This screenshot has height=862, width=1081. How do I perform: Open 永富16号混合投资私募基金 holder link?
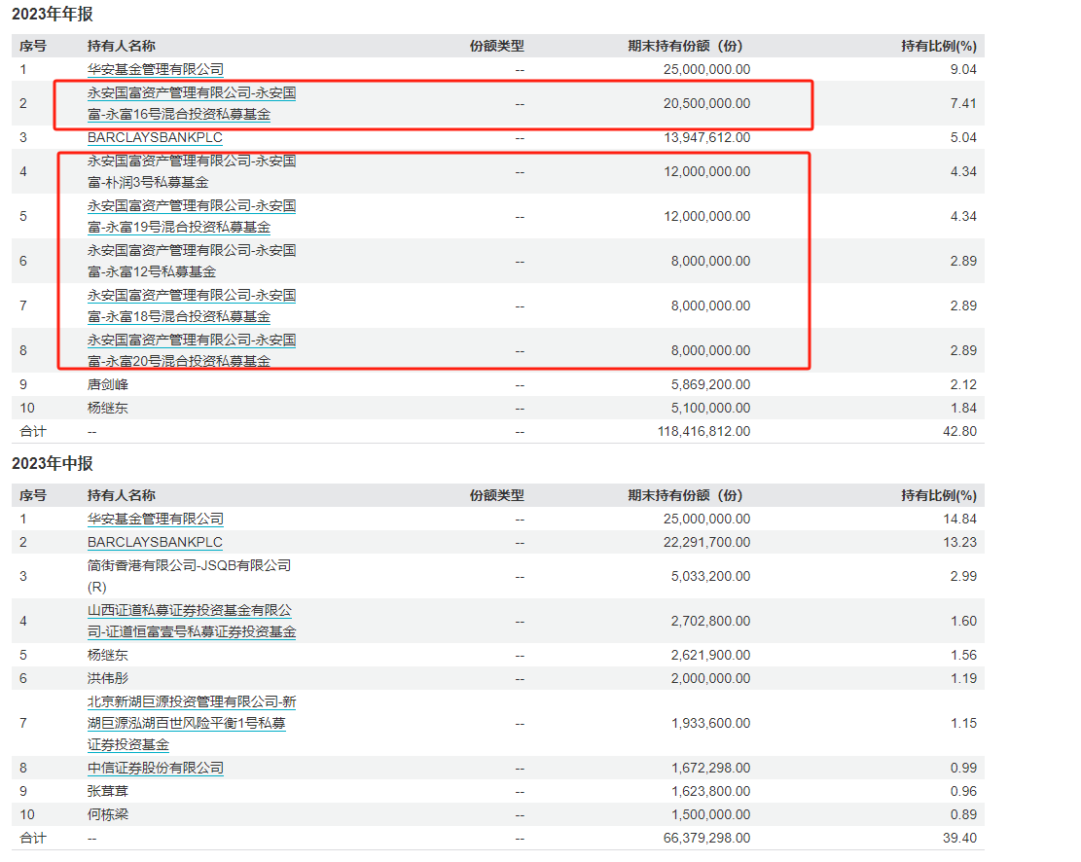(192, 103)
